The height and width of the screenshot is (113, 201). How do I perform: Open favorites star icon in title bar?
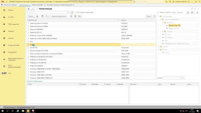tap(174, 2)
